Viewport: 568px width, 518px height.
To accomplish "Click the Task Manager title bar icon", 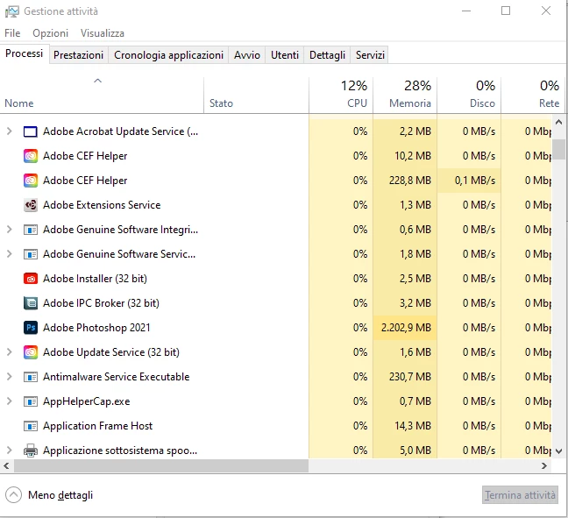I will (12, 11).
